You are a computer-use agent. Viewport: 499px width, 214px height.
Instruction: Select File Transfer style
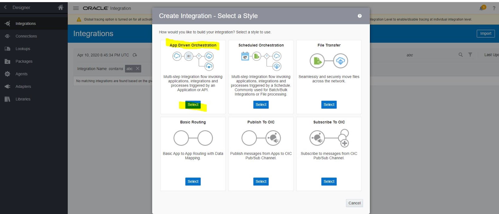(x=329, y=105)
